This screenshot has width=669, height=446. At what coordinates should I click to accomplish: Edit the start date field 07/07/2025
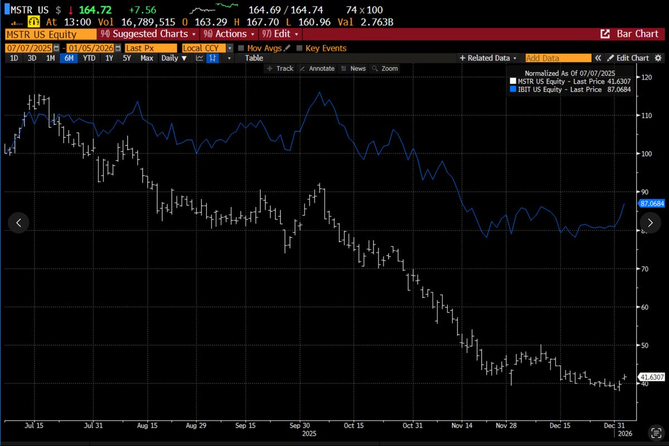click(x=29, y=49)
